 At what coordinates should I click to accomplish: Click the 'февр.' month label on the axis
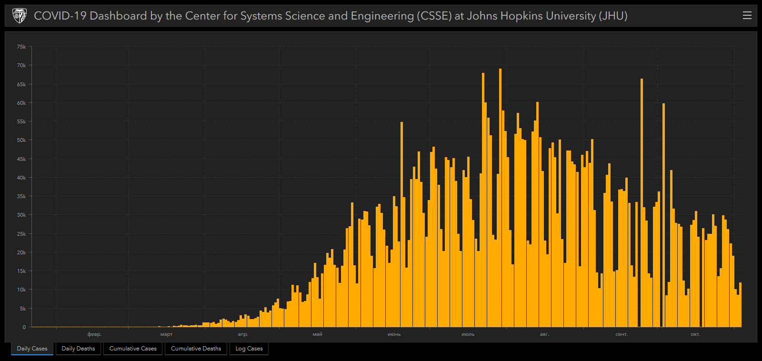click(x=94, y=334)
